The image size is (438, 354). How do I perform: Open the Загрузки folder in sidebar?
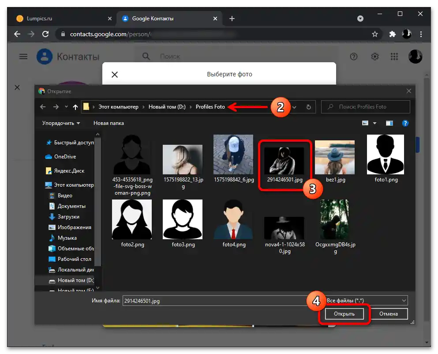[64, 217]
